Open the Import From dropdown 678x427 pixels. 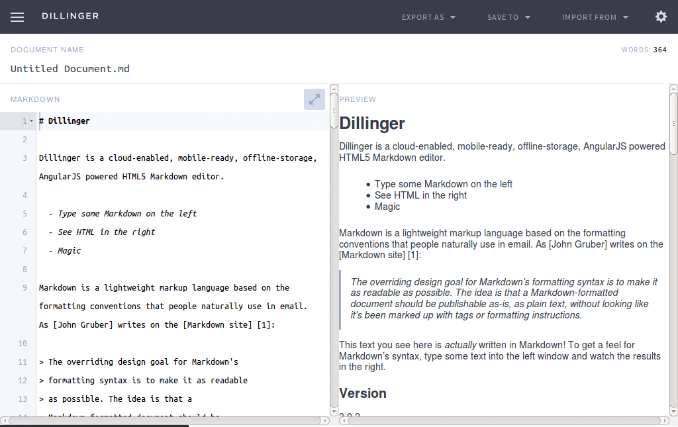[595, 17]
